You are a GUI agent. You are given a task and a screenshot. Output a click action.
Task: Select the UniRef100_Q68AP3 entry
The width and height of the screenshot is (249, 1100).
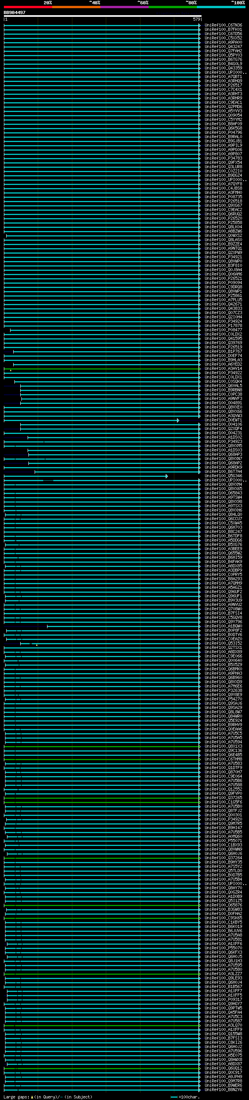click(223, 454)
